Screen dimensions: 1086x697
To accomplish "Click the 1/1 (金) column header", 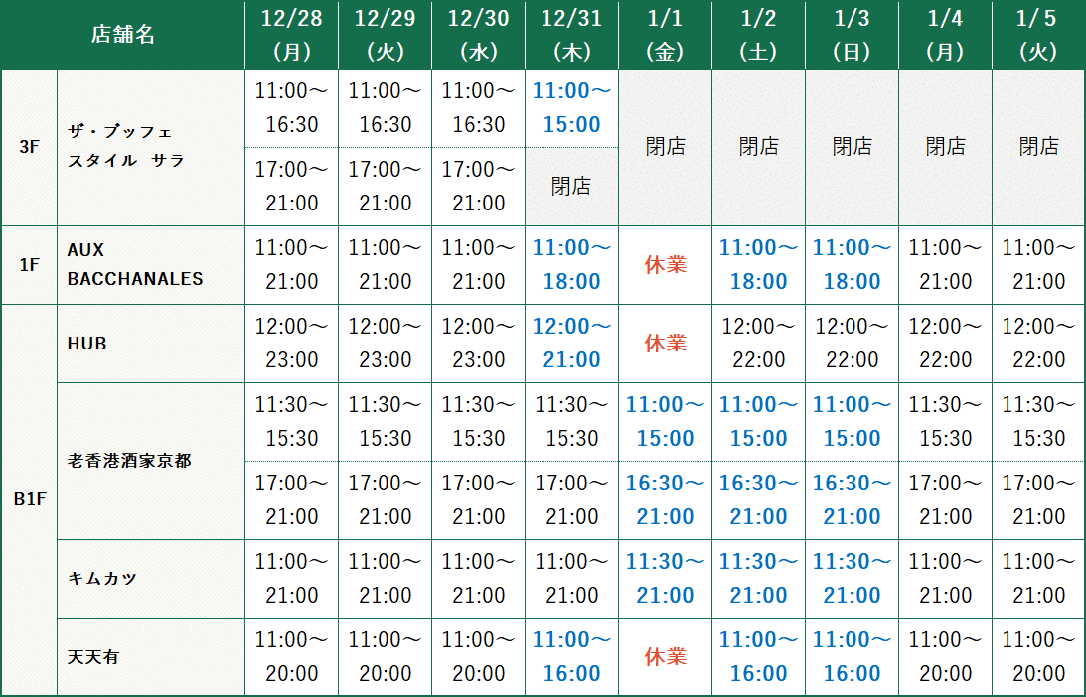I will 665,35.
